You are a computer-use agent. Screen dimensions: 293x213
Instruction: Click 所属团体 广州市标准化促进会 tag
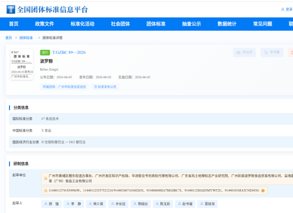pyautogui.click(x=65, y=87)
